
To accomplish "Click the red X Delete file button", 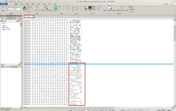I will 131,7.
